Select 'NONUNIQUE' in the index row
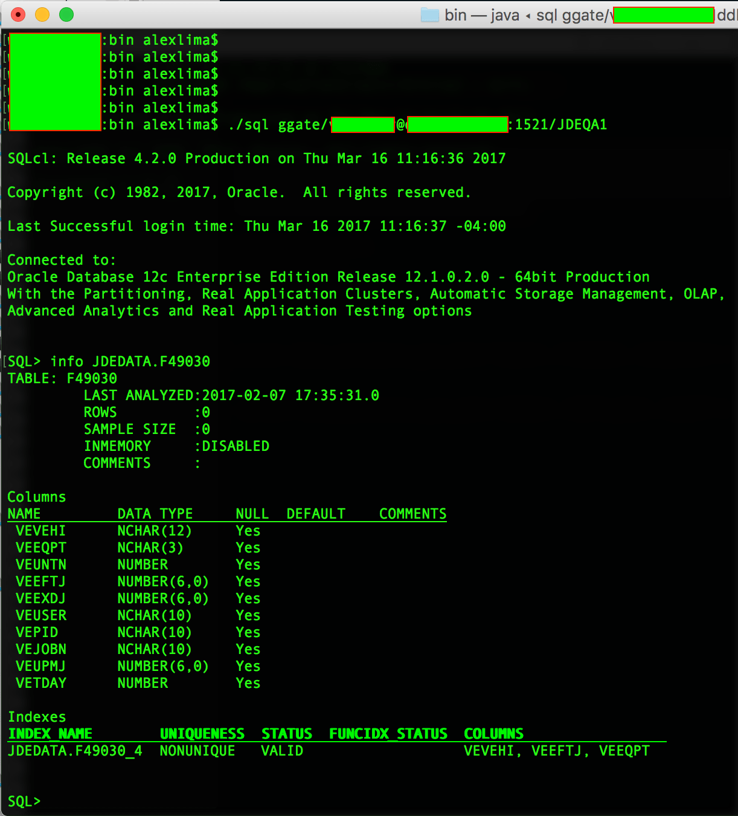Screen dimensions: 738x816 tap(197, 750)
